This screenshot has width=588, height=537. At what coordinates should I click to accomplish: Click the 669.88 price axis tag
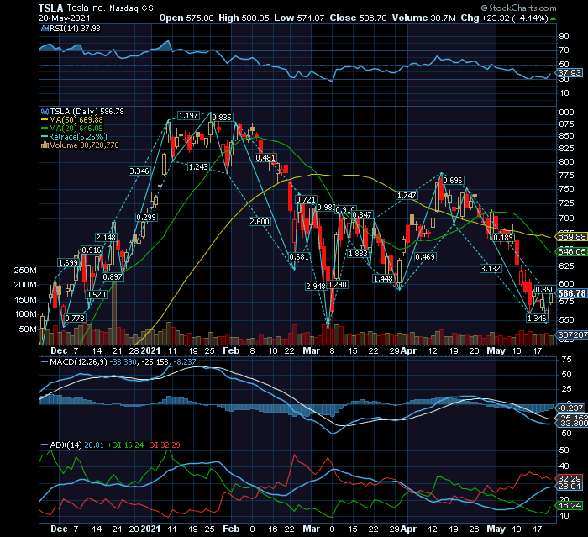coord(571,236)
